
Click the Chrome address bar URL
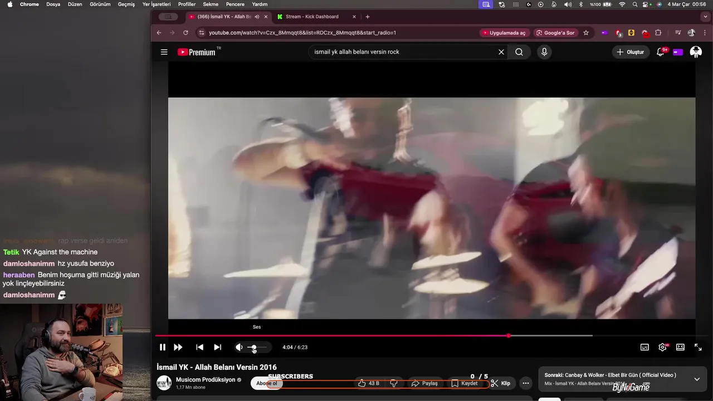[302, 33]
